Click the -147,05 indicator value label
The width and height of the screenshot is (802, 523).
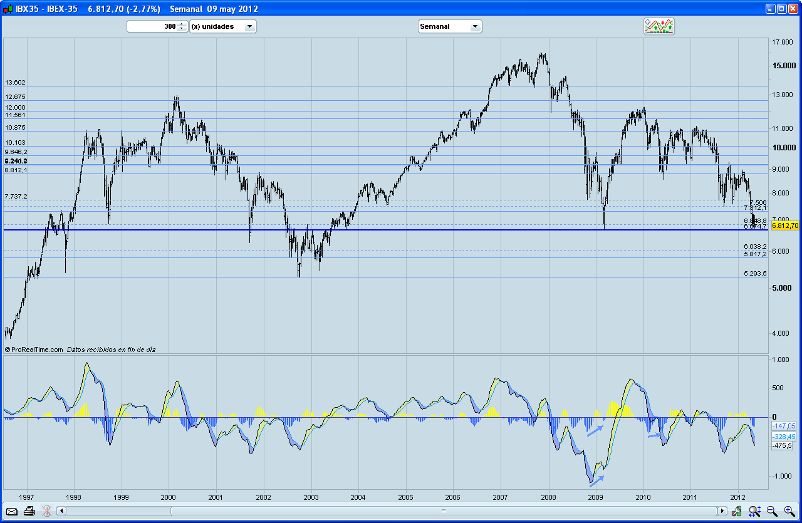coord(783,425)
